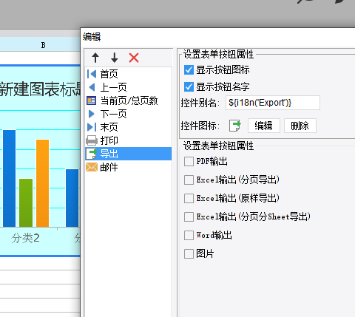Click the 控件别名 input field
Viewport: 355px width, 317px height.
pyautogui.click(x=273, y=103)
